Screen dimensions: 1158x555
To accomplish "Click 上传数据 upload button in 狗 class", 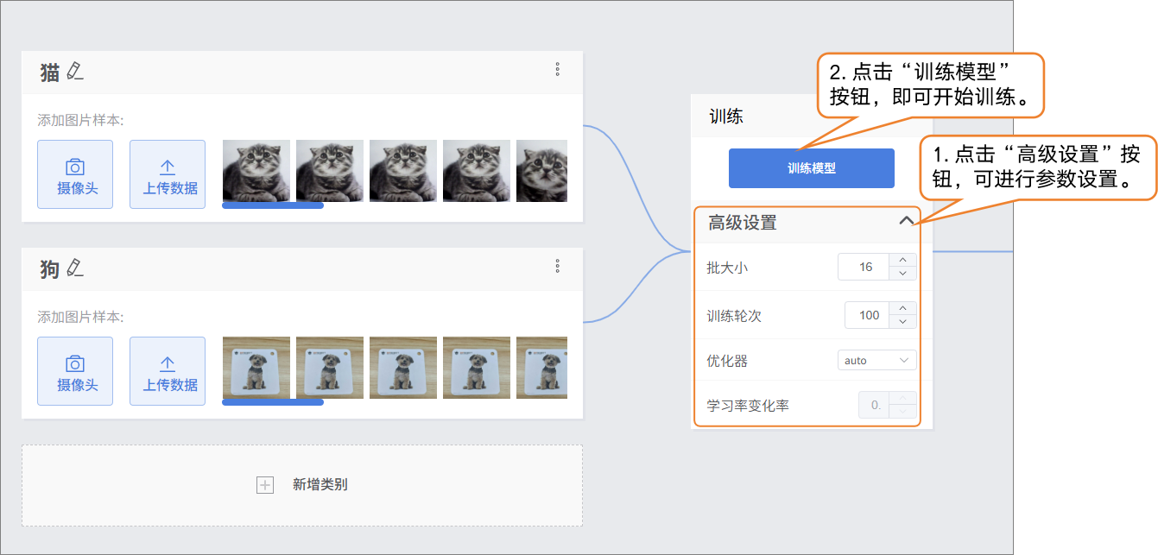I will click(x=168, y=371).
